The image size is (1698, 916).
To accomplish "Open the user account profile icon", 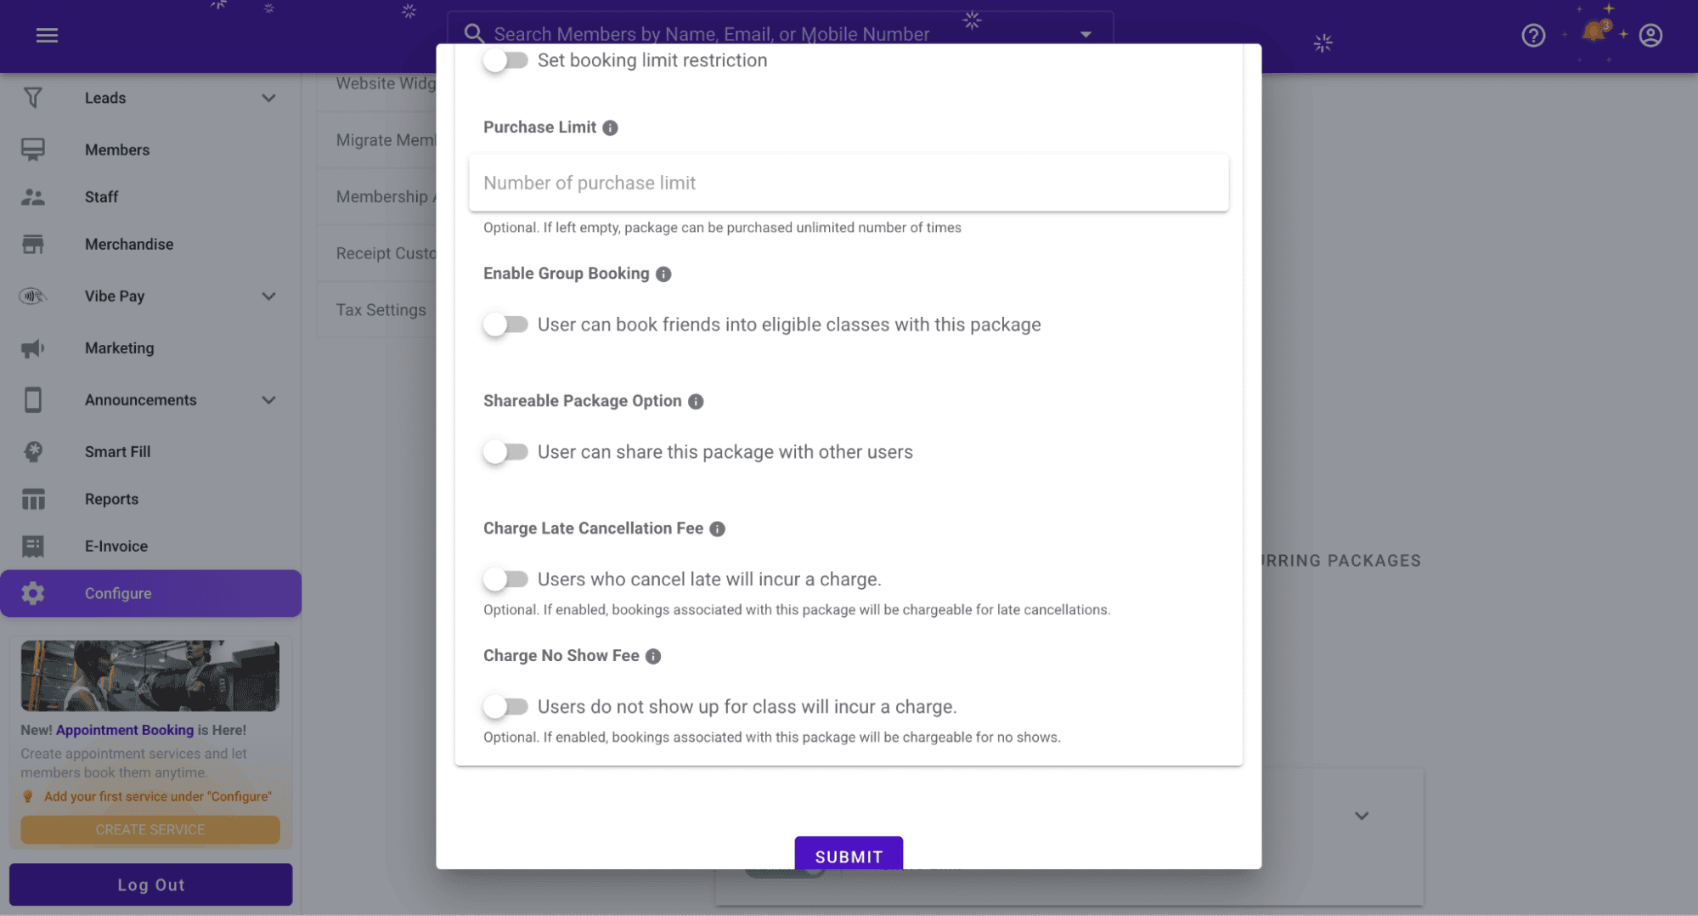I will (x=1650, y=35).
